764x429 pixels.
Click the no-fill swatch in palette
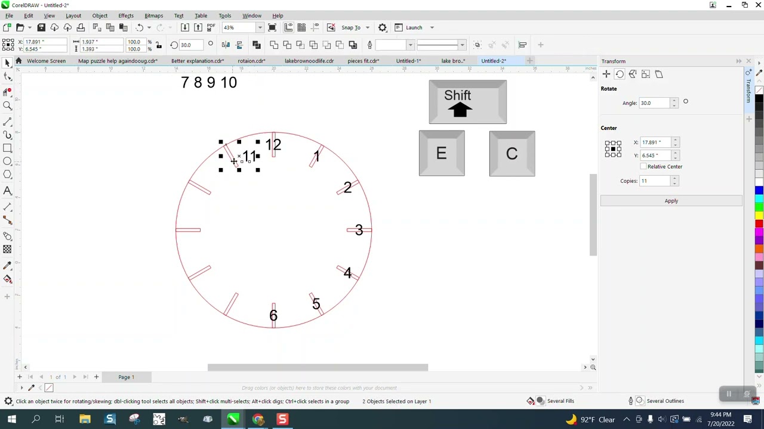[x=759, y=91]
